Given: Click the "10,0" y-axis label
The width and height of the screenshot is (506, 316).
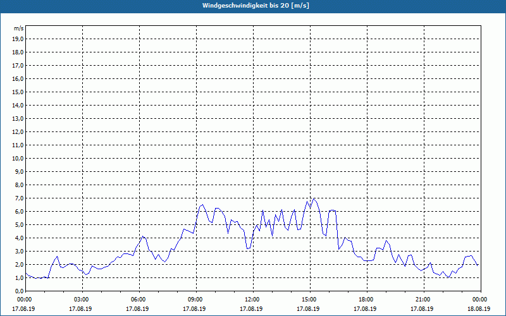Looking at the screenshot, I should (x=18, y=159).
